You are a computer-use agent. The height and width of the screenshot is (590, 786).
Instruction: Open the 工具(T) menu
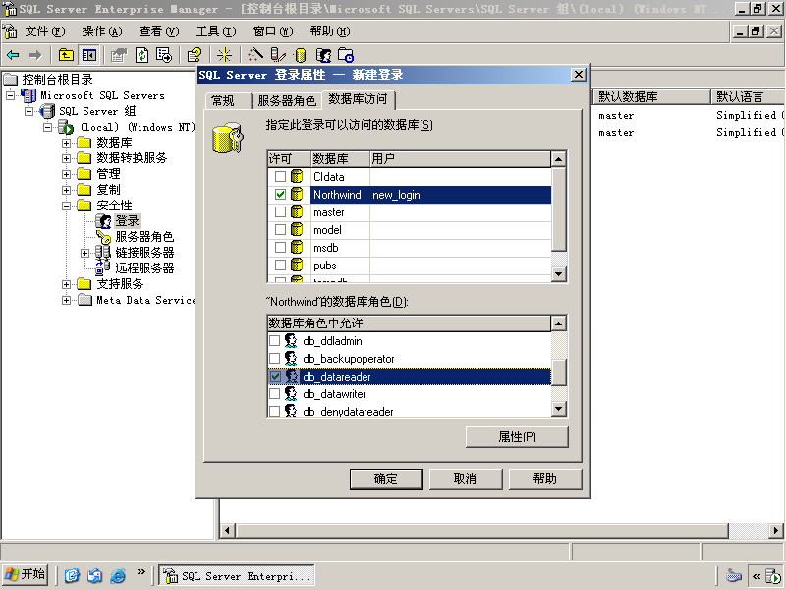coord(216,31)
